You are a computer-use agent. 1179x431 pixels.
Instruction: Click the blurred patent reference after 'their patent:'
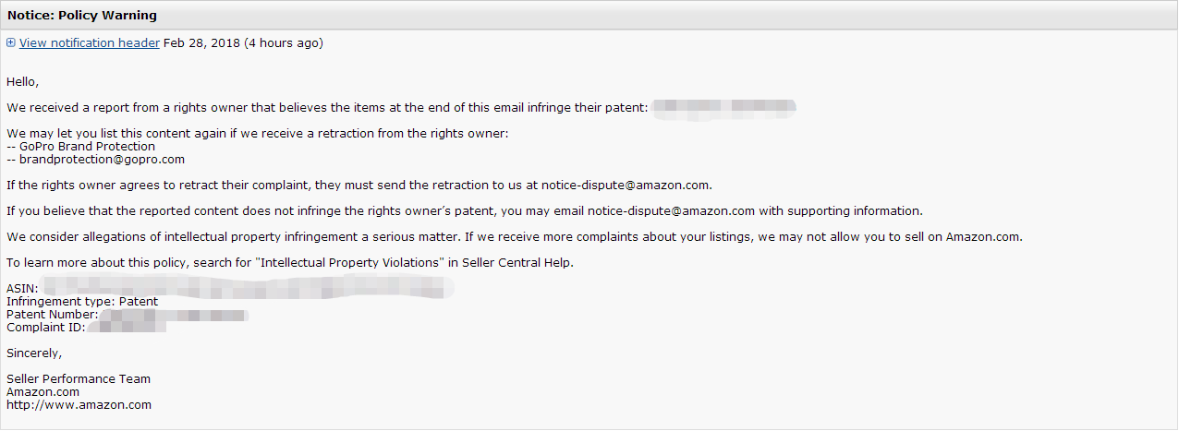pyautogui.click(x=724, y=107)
